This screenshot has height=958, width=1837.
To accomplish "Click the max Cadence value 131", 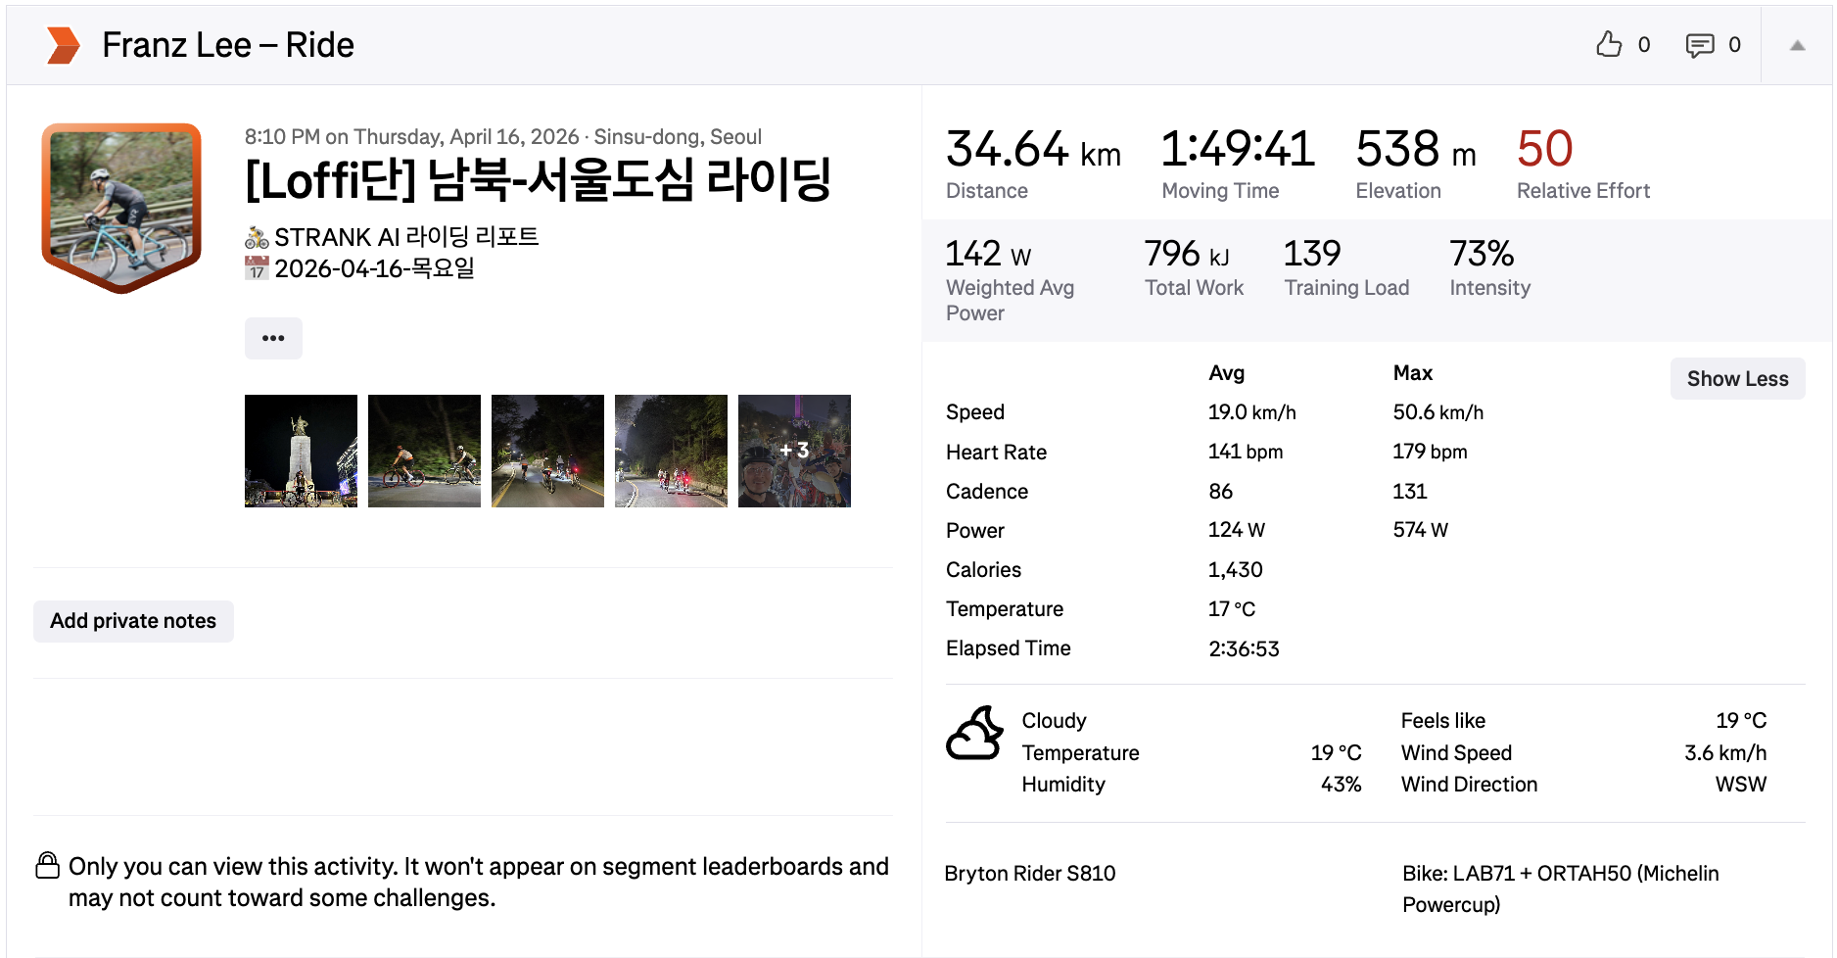I will click(x=1410, y=492).
